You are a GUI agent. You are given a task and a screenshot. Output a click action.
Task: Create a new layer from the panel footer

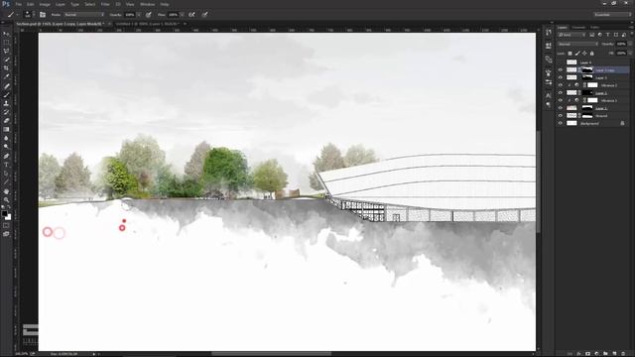(614, 353)
